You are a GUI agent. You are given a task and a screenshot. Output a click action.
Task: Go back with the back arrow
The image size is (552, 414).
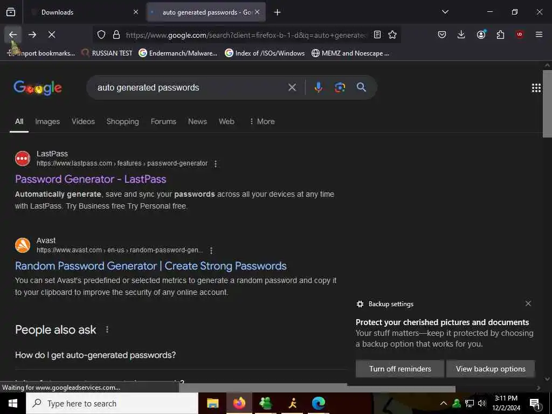click(x=13, y=34)
